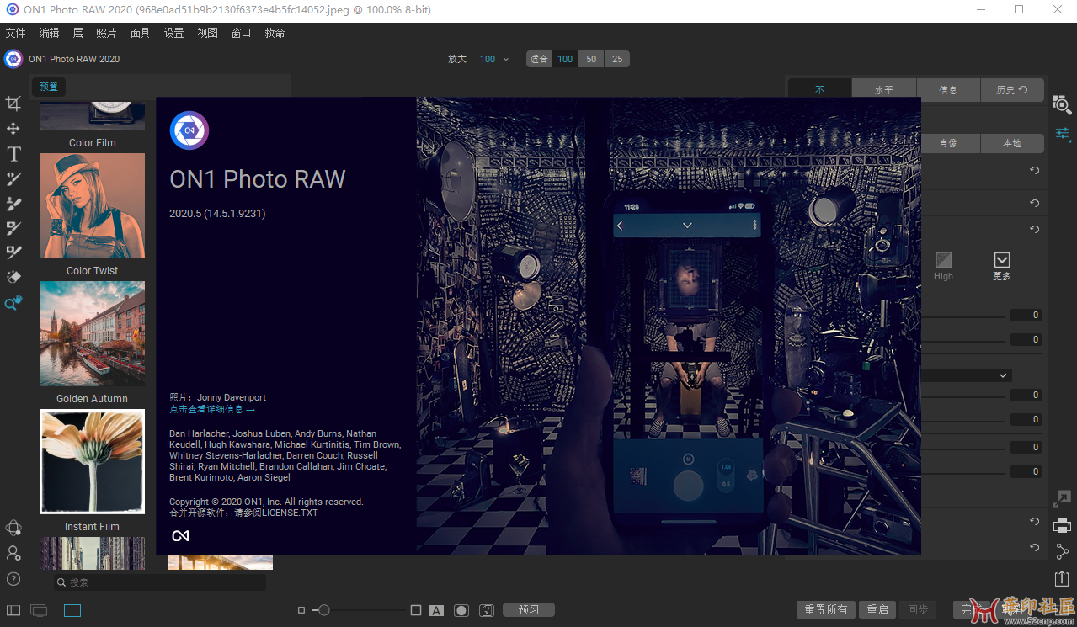Set zoom to 适合 (Fit)

pyautogui.click(x=539, y=59)
